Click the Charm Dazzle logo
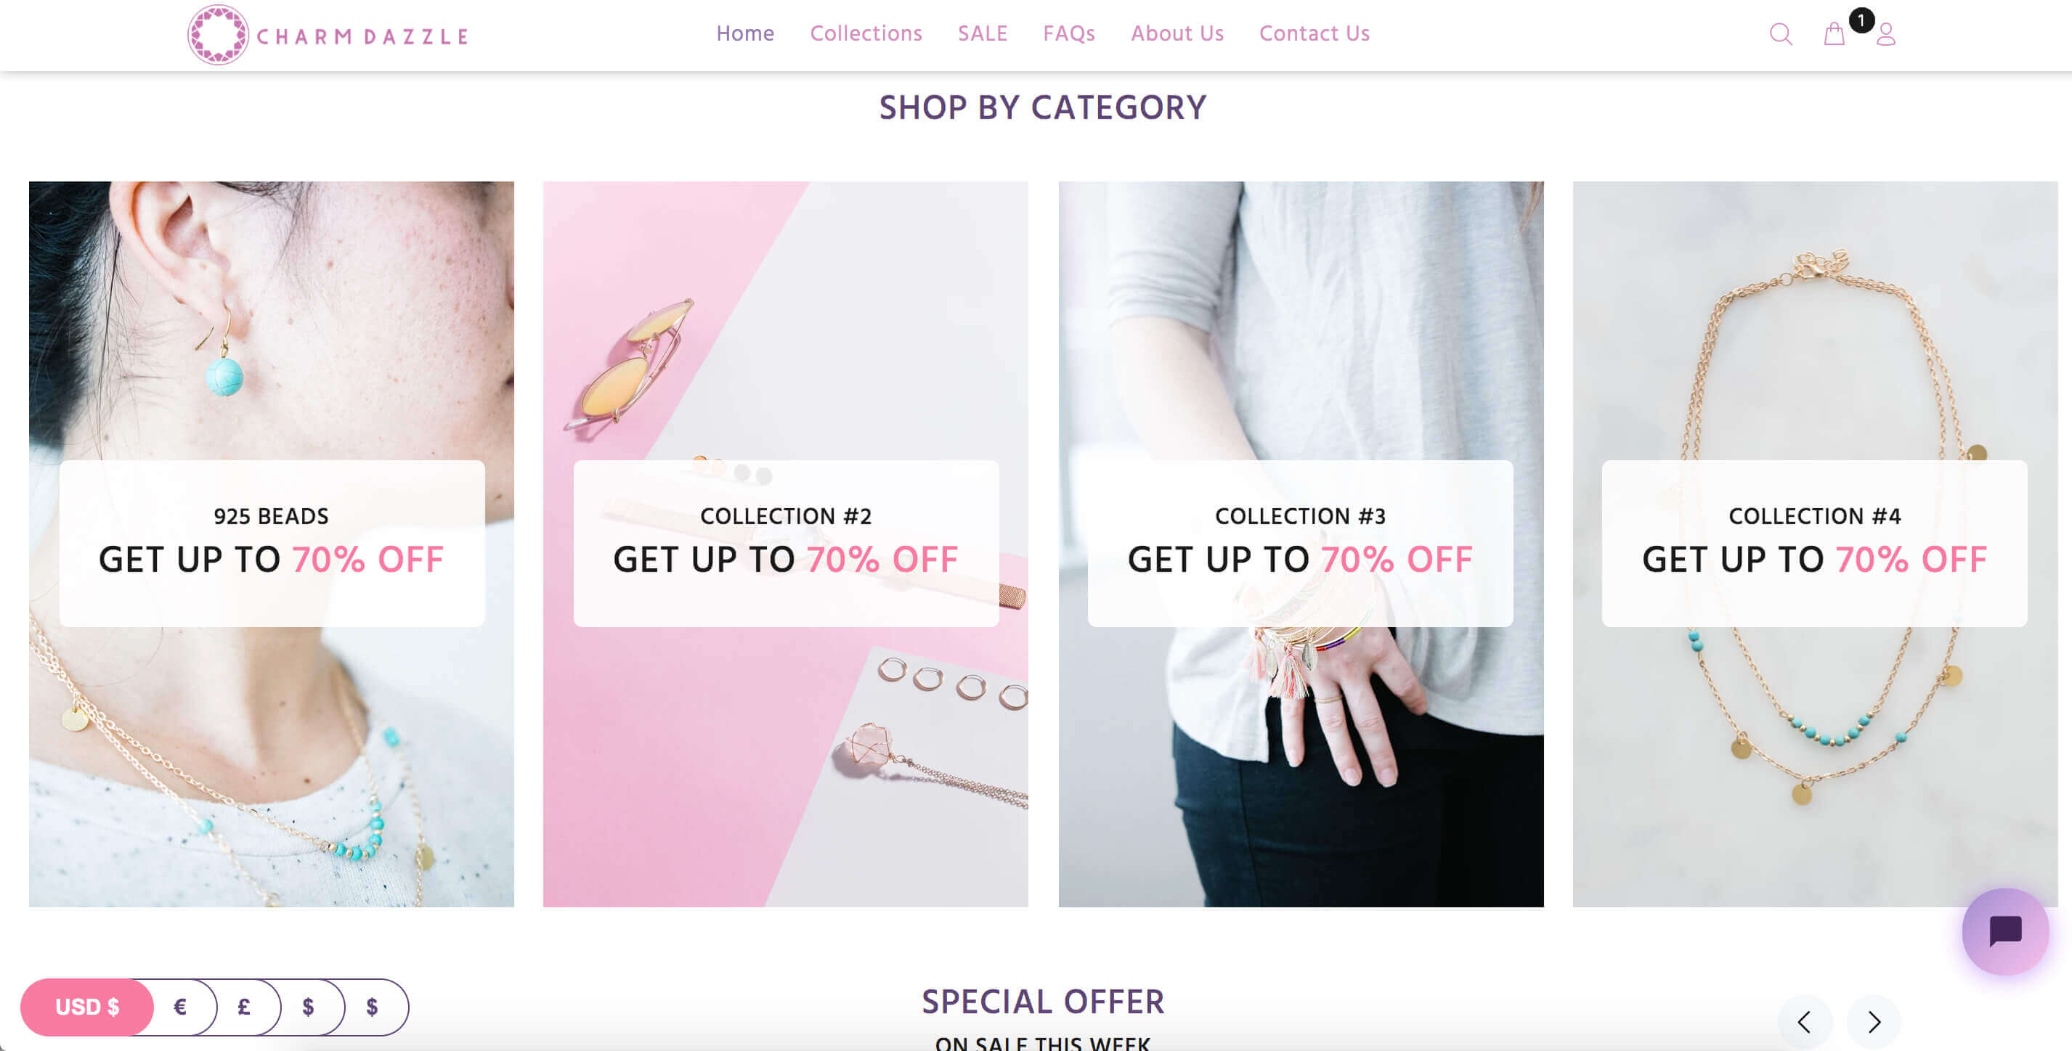 click(x=328, y=35)
